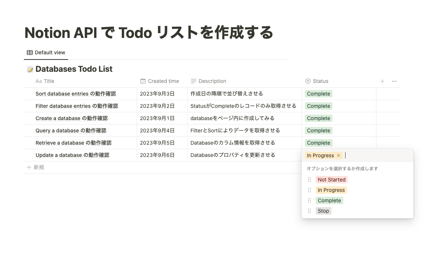Select the Not Started status option
Screen dimensions: 436x254
331,180
